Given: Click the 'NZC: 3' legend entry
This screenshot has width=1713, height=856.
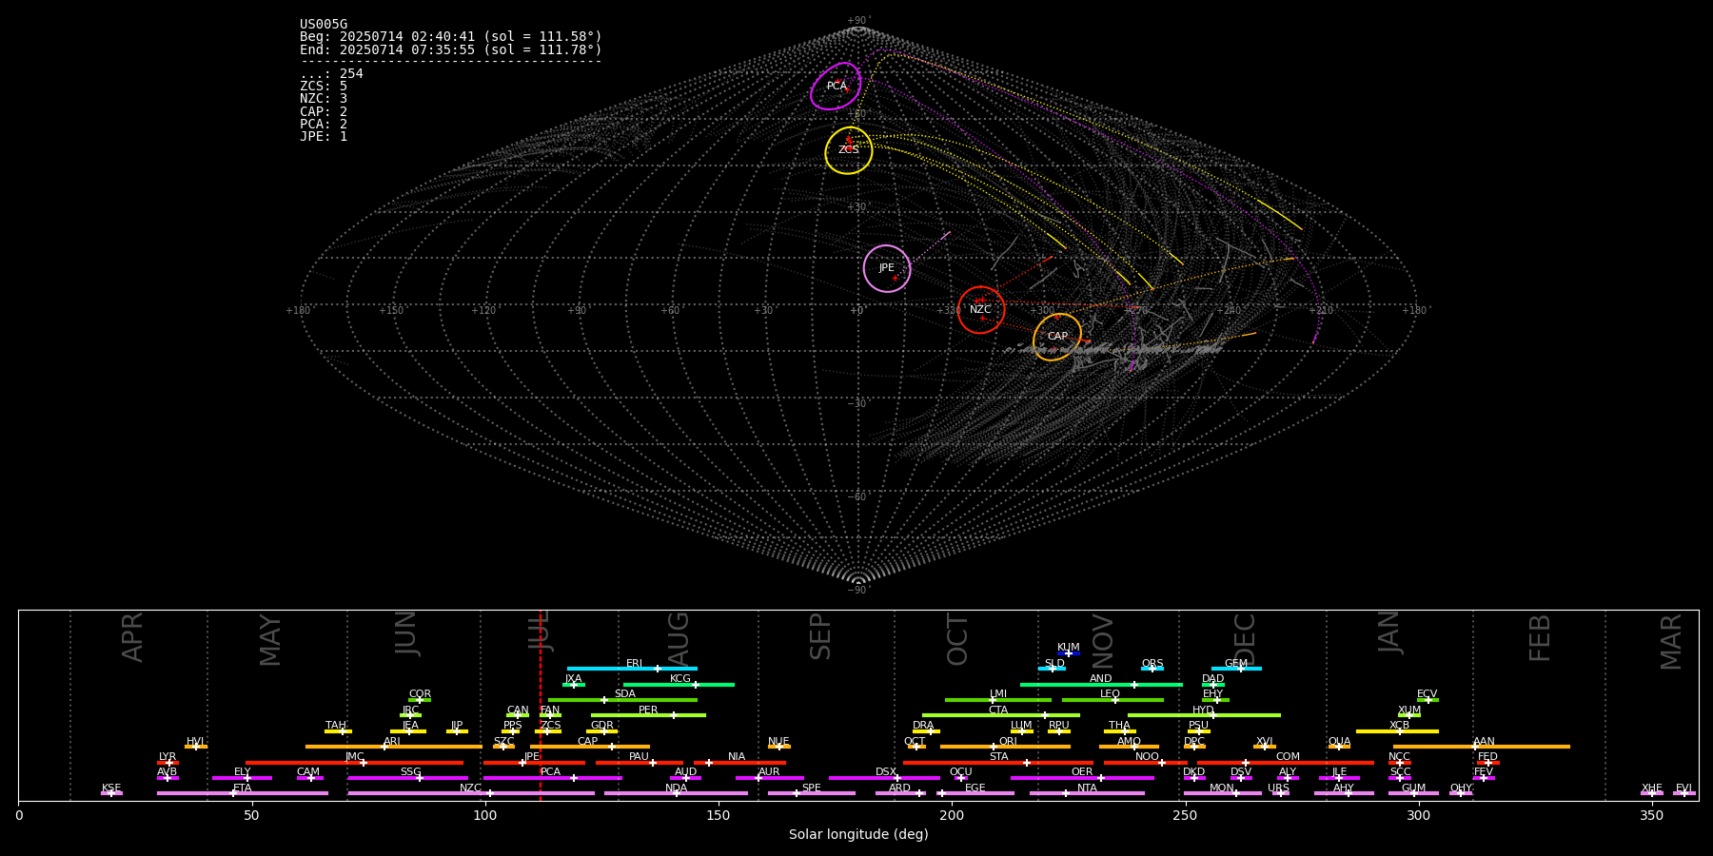Looking at the screenshot, I should pyautogui.click(x=324, y=99).
